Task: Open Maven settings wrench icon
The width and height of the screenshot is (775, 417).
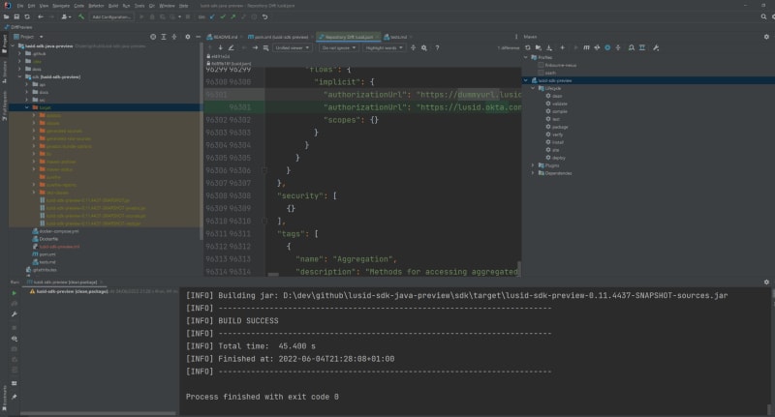Action: coord(656,47)
